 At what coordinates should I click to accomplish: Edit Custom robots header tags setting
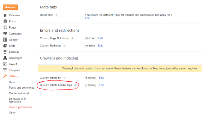pos(101,85)
